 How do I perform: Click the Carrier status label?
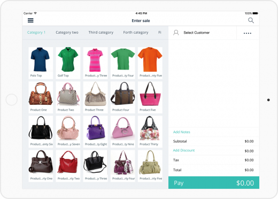(x=28, y=13)
